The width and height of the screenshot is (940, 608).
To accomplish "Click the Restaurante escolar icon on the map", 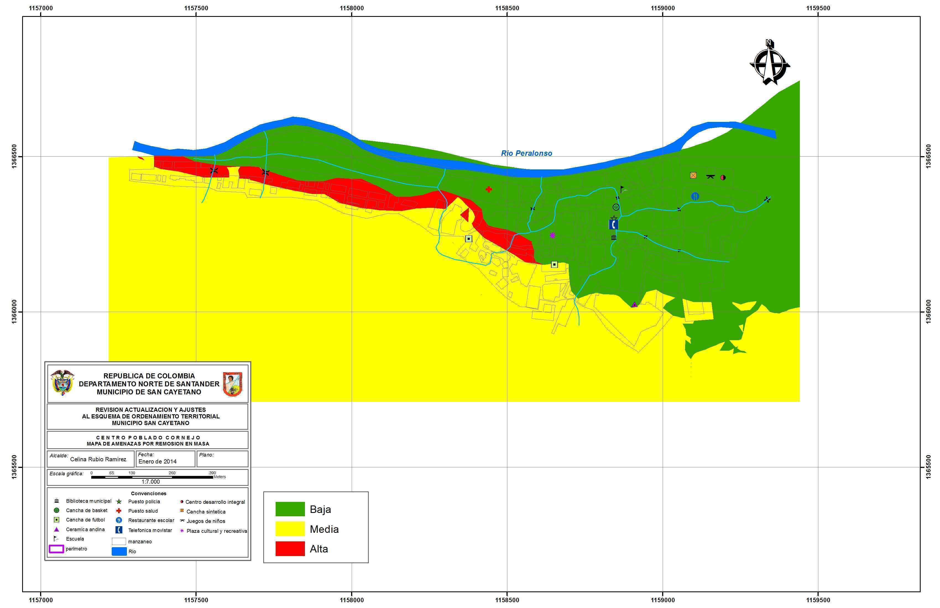I will click(x=695, y=196).
